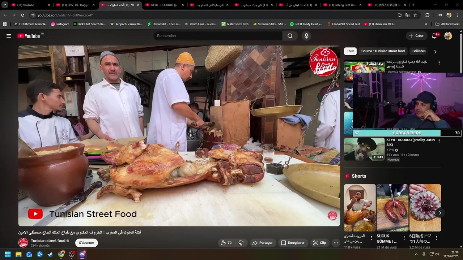The image size is (463, 260).
Task: Click the Clip button
Action: click(x=319, y=243)
